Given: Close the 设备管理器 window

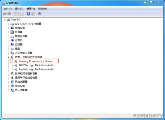Looking at the screenshot, I should [158, 2].
